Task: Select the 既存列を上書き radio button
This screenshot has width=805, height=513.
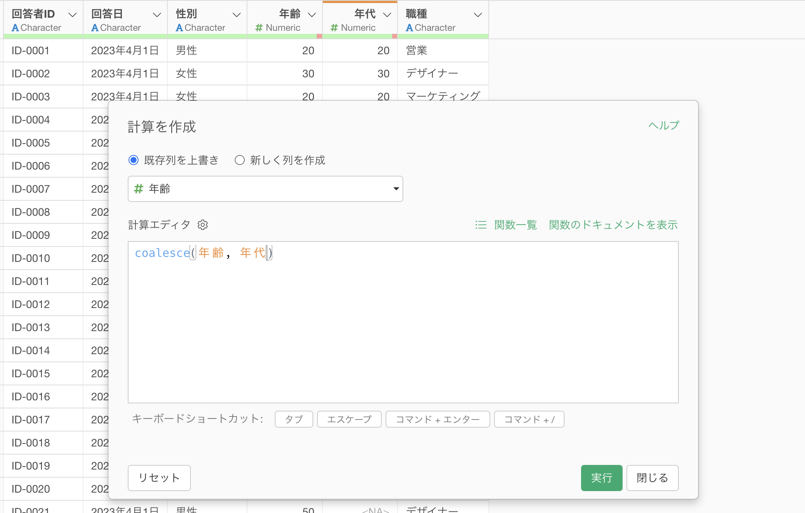Action: [x=133, y=160]
